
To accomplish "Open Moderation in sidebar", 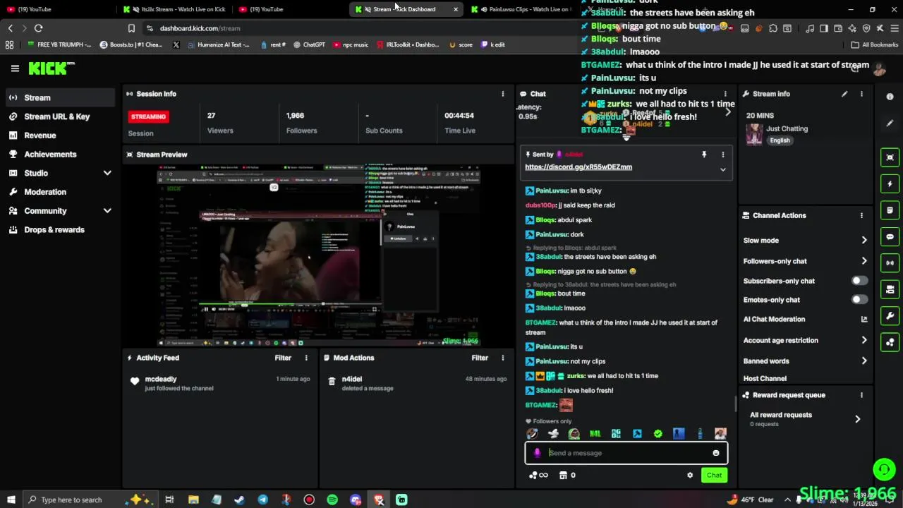I will click(x=59, y=192).
